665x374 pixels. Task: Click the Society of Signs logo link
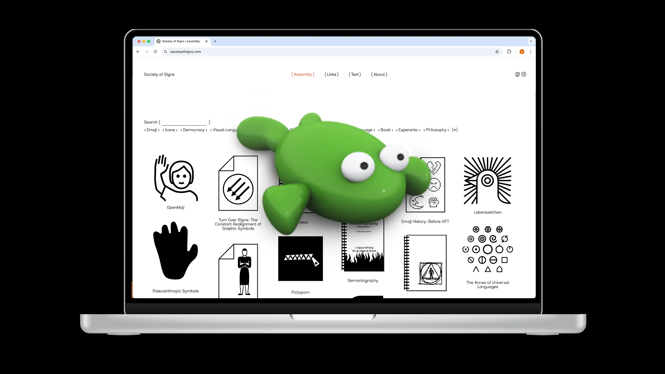159,74
